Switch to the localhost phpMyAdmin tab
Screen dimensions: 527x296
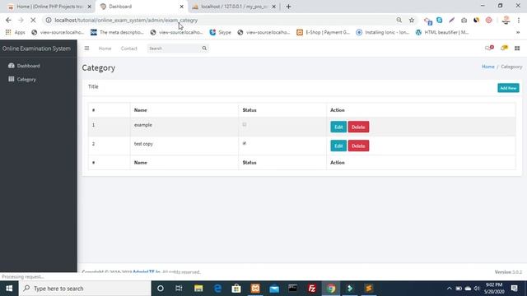pos(235,7)
